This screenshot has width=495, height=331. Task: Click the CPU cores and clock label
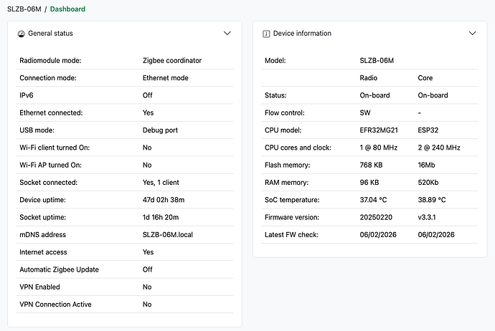pos(298,148)
